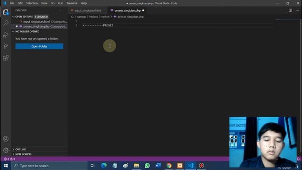Image resolution: width=302 pixels, height=170 pixels.
Task: Open the Run menu
Action: (60, 3)
